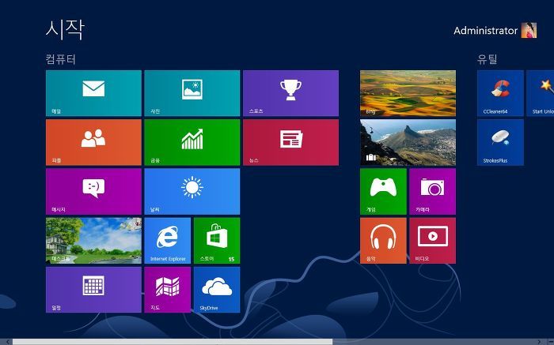
Task: Open the Photos tile (사진)
Action: [192, 93]
